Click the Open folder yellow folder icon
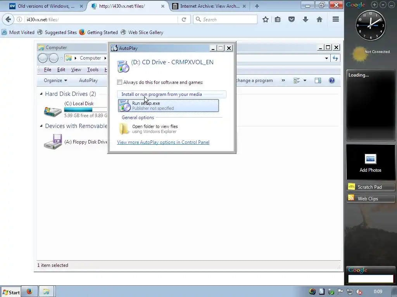 coord(124,129)
